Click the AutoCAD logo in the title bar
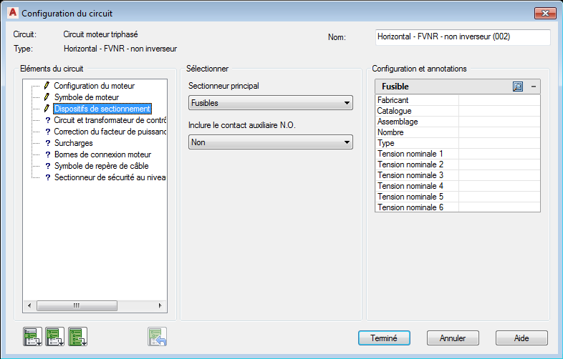Screen dimensions: 563x359 (x=11, y=13)
